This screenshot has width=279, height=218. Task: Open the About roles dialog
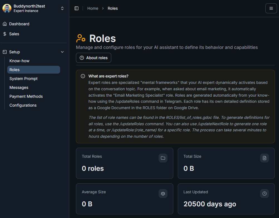93,58
